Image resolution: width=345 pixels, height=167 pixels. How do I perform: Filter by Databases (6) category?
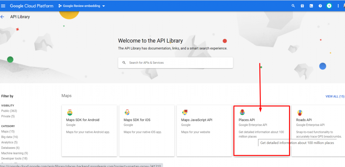[10, 148]
